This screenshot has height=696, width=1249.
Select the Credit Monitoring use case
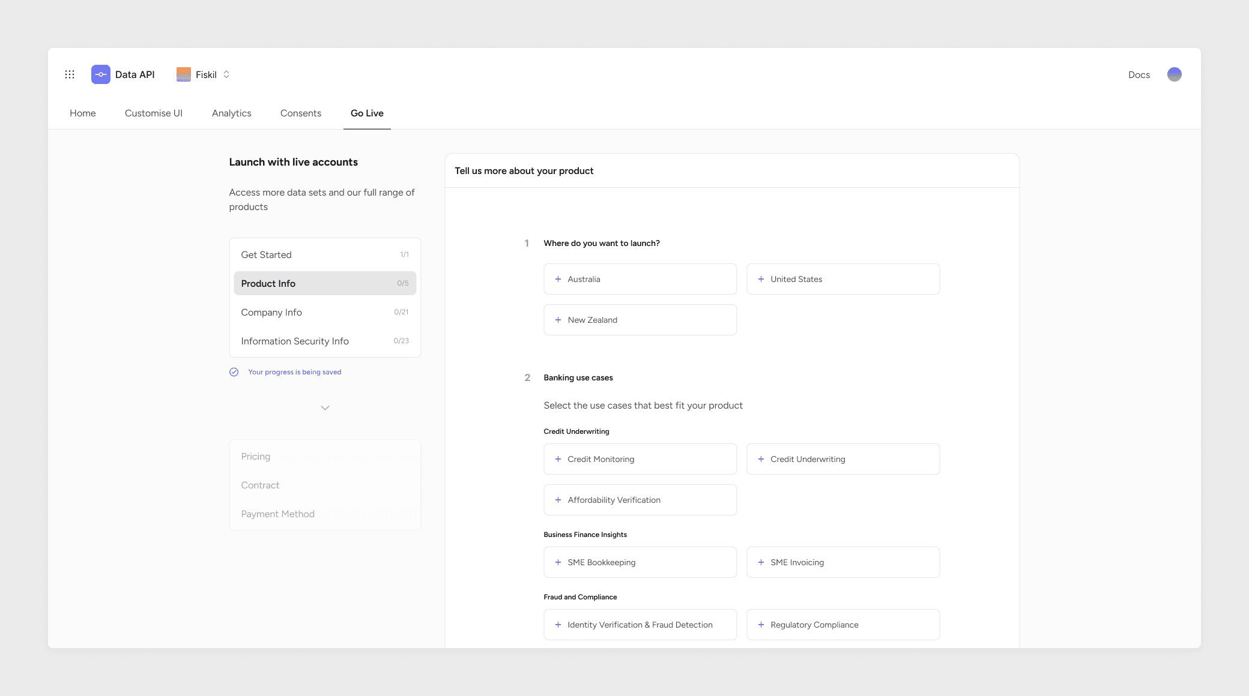click(x=640, y=459)
